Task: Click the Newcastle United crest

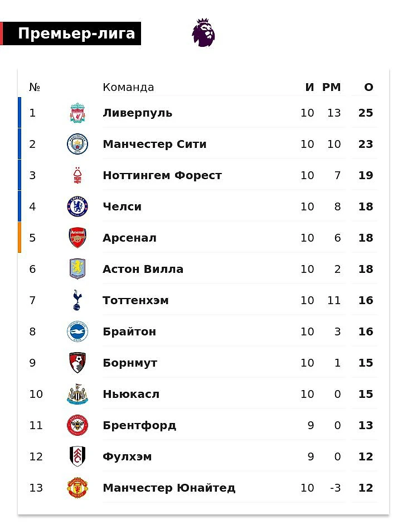Action: tap(77, 394)
